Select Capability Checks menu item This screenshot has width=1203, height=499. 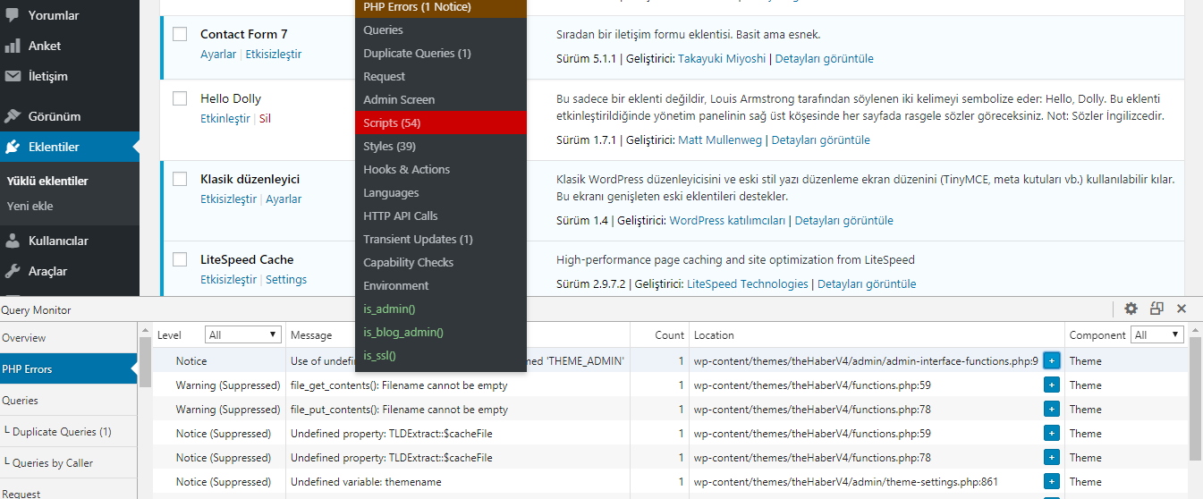pyautogui.click(x=441, y=262)
